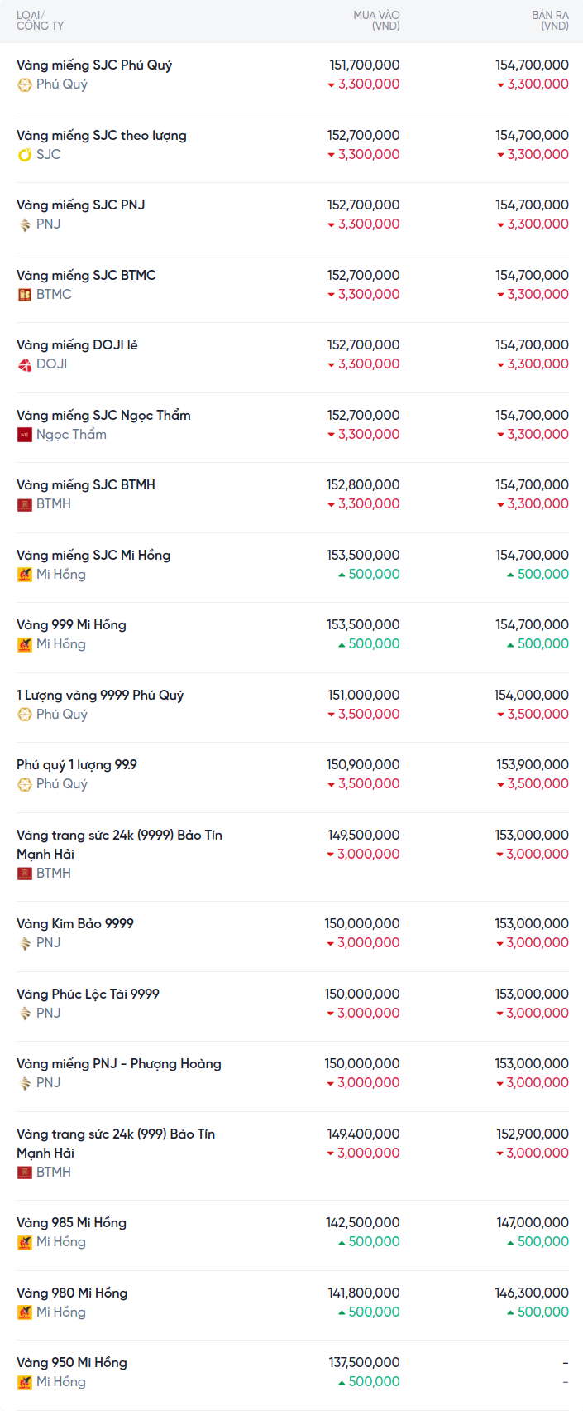Sort by the MUA VÀO column header

click(376, 21)
